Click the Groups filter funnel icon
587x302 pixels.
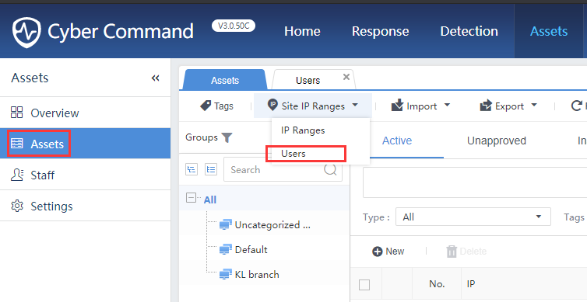click(x=227, y=137)
